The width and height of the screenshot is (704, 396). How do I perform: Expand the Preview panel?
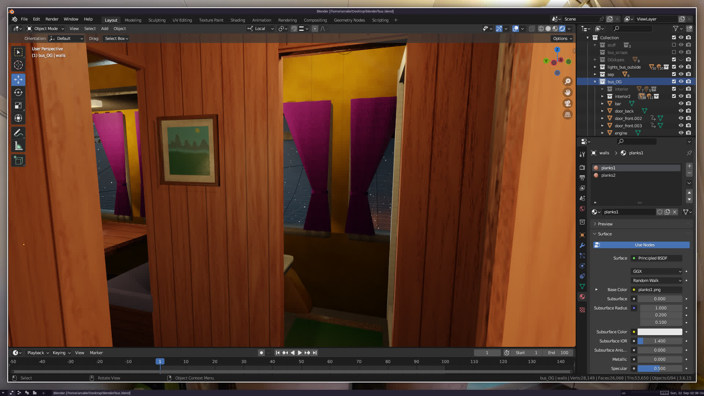tap(605, 224)
